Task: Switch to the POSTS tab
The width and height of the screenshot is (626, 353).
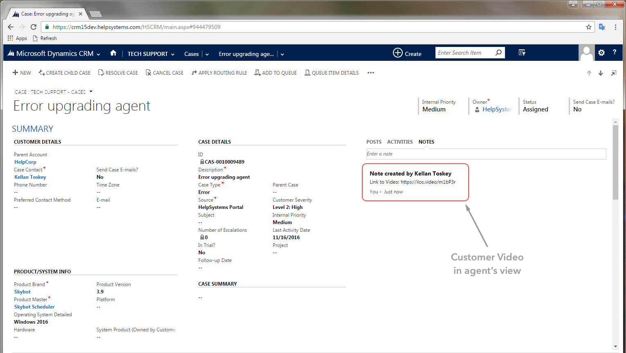Action: (x=374, y=142)
